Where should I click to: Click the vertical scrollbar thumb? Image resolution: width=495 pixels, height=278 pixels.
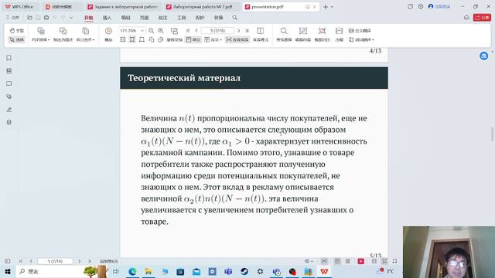point(492,134)
